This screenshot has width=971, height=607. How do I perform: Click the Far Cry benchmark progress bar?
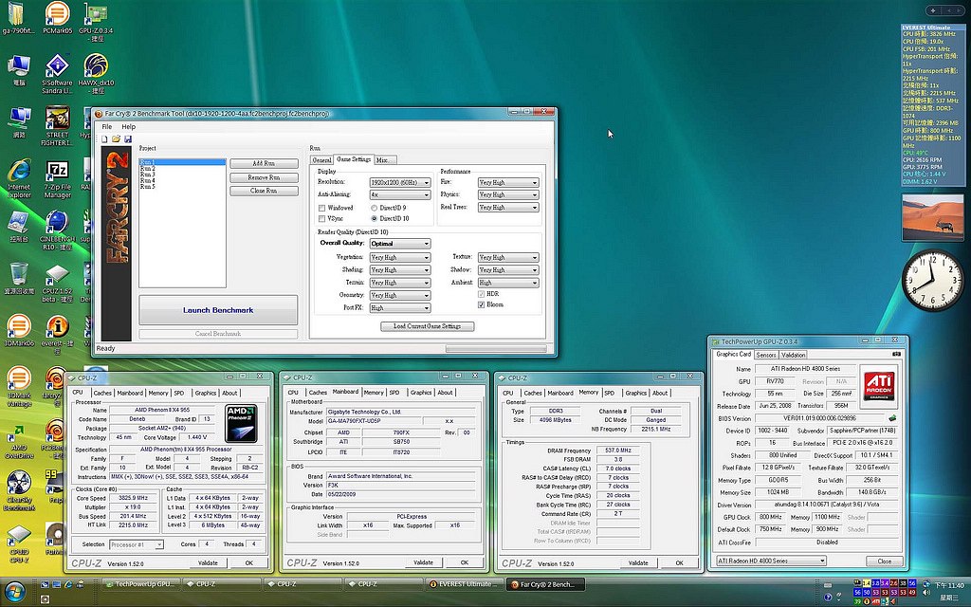click(x=496, y=349)
